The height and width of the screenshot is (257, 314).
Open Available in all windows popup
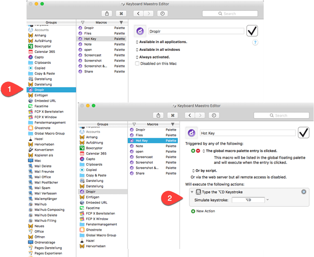click(x=158, y=50)
